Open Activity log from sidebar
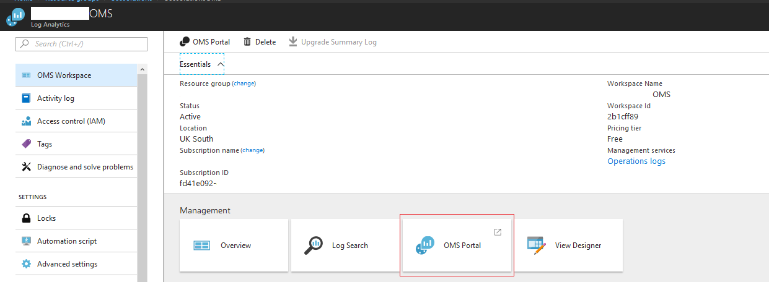Screen dimensions: 769x282 pyautogui.click(x=76, y=98)
